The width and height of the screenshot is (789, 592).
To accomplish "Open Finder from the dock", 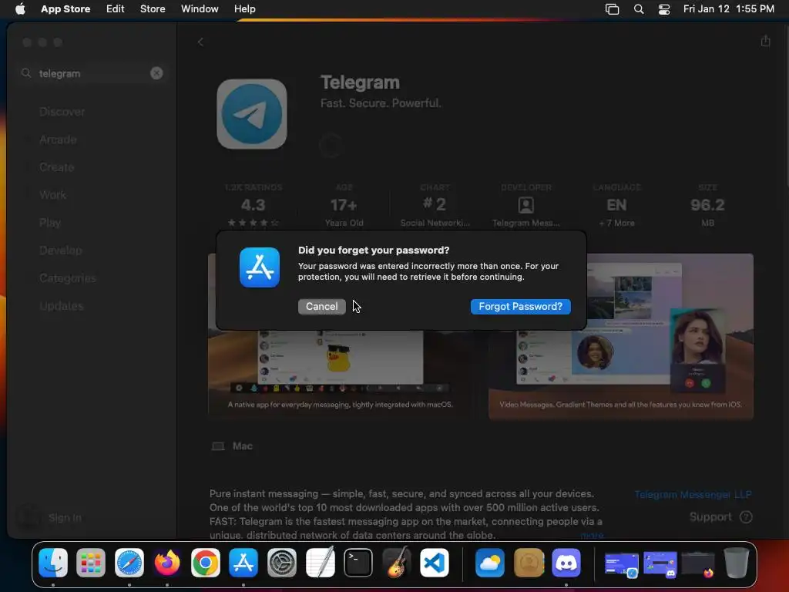I will click(x=53, y=563).
